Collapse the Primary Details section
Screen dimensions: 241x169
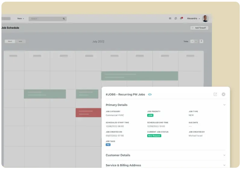pyautogui.click(x=224, y=105)
